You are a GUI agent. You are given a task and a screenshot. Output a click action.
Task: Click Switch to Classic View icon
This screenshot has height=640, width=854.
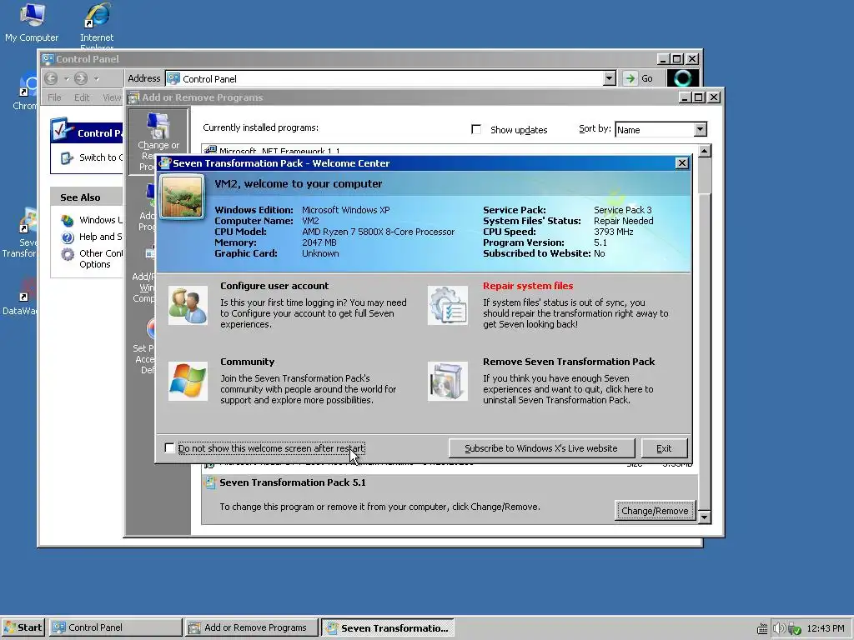coord(67,157)
